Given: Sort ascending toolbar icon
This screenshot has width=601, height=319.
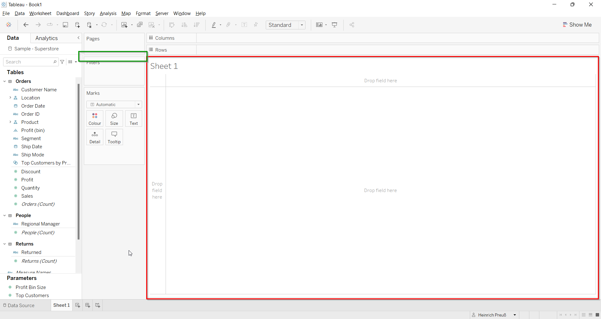Looking at the screenshot, I should (x=184, y=25).
